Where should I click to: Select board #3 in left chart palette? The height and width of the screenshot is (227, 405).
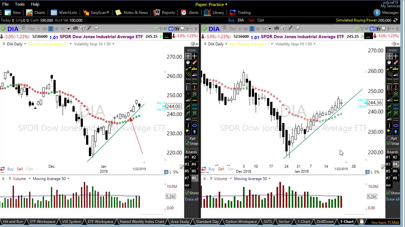pyautogui.click(x=187, y=164)
